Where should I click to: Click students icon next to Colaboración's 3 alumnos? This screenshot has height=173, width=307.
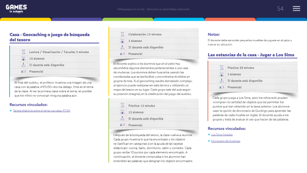point(122,41)
